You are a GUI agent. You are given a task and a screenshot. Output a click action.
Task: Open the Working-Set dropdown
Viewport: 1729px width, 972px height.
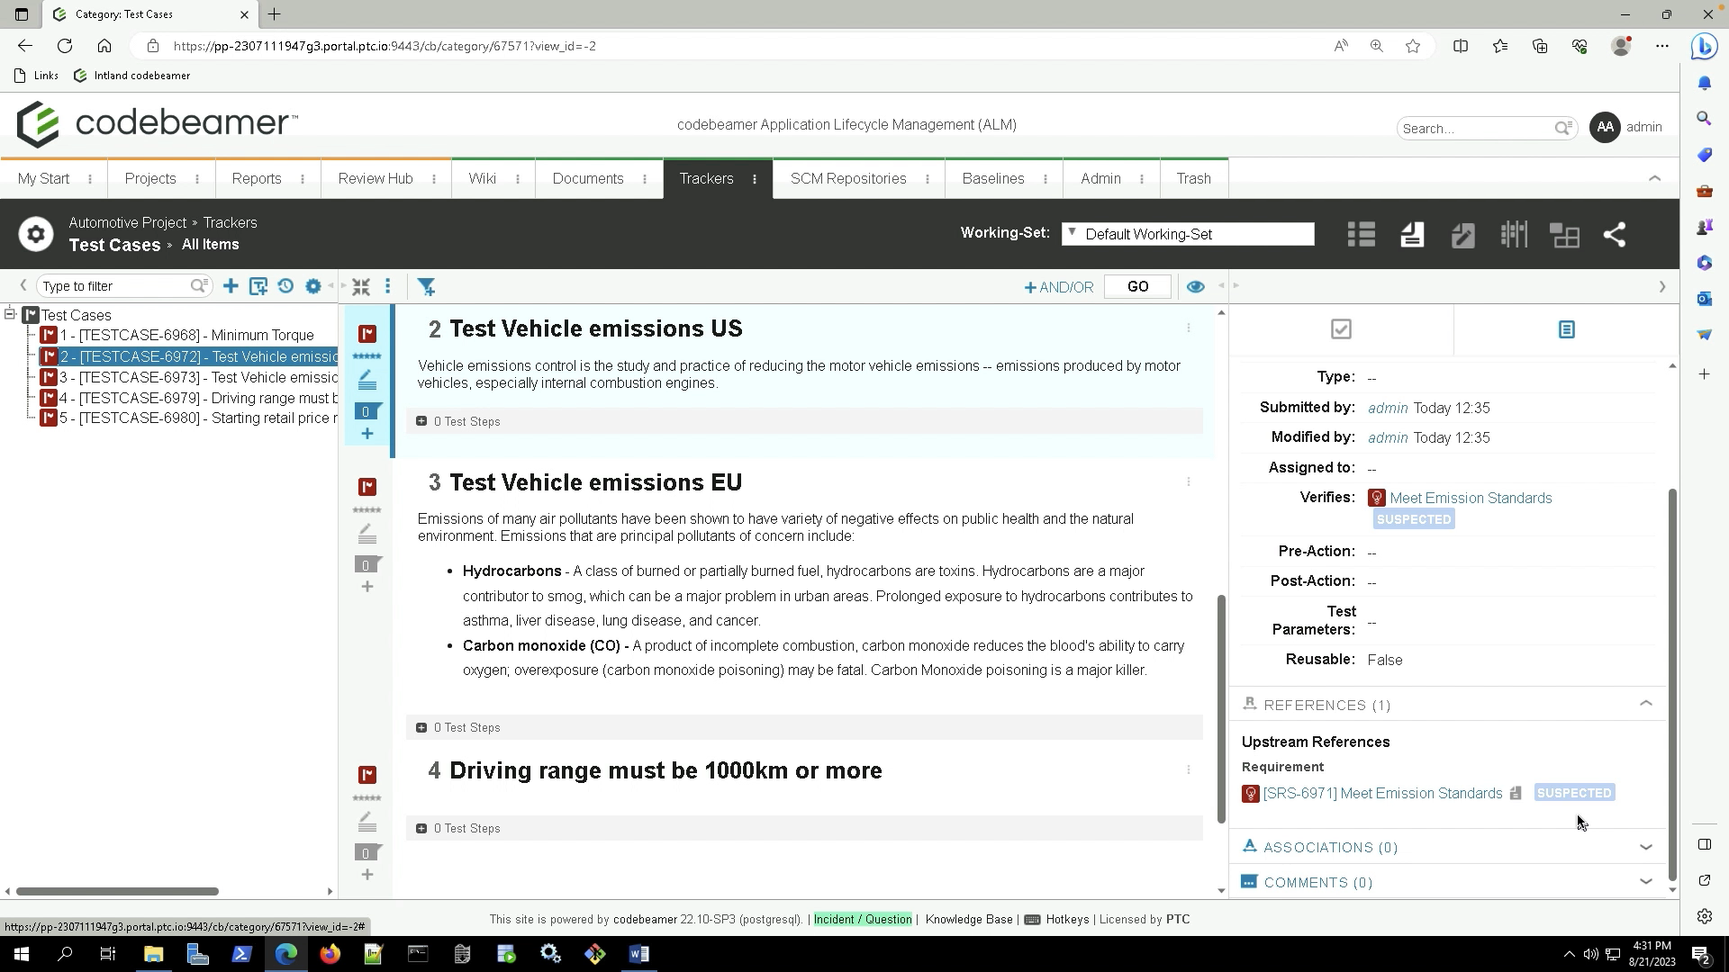pyautogui.click(x=1188, y=234)
